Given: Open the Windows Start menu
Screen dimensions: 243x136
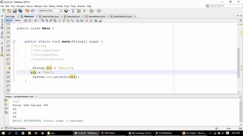Looking at the screenshot, I should (3, 133).
